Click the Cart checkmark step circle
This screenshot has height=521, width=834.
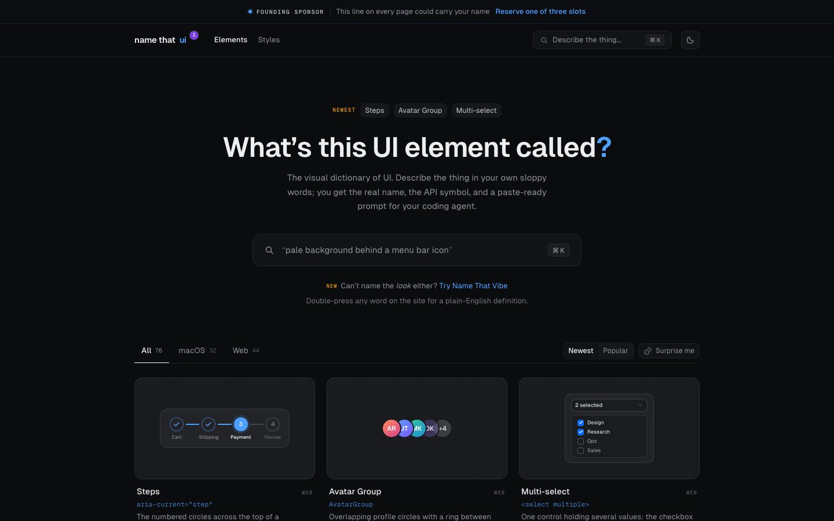coord(177,424)
